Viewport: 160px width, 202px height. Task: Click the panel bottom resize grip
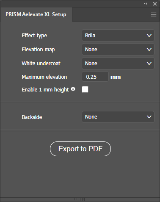(80, 199)
